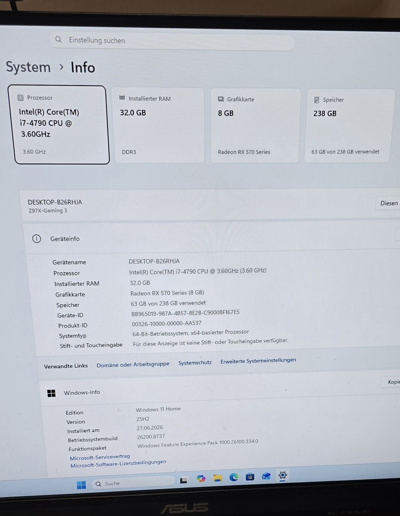Click the 'Kopie' button in Windows-Info

pos(391,382)
